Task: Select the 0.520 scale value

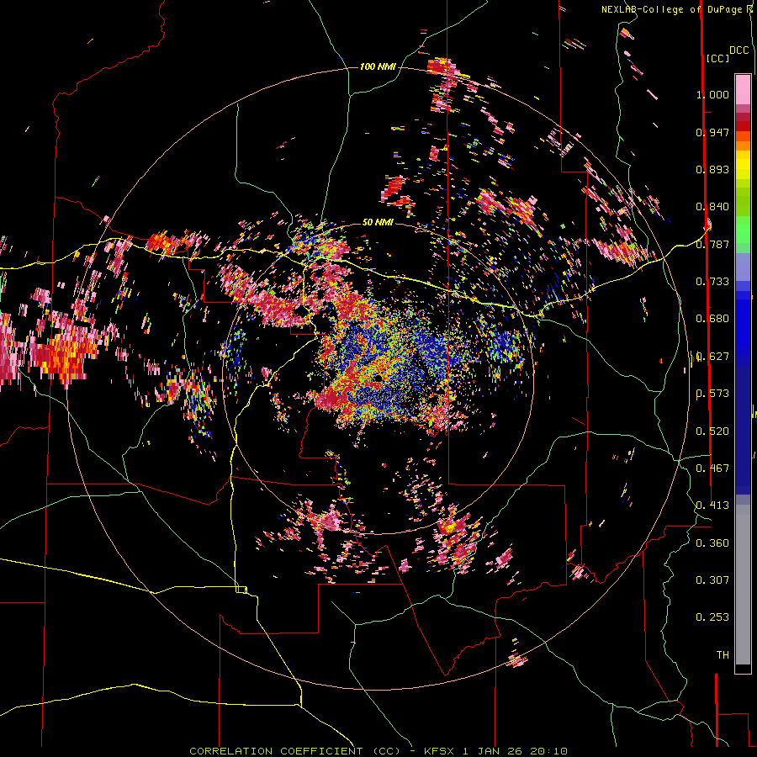Action: pyautogui.click(x=712, y=431)
